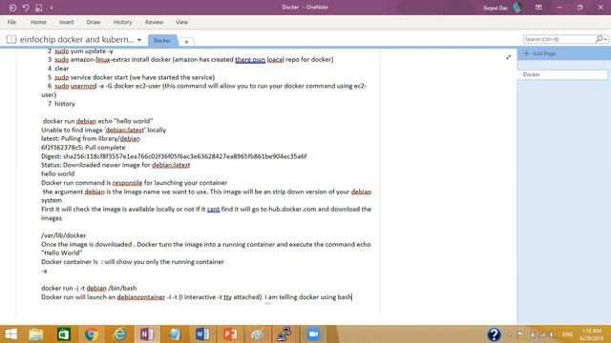Click the account profile picture
This screenshot has width=611, height=343.
click(x=517, y=8)
